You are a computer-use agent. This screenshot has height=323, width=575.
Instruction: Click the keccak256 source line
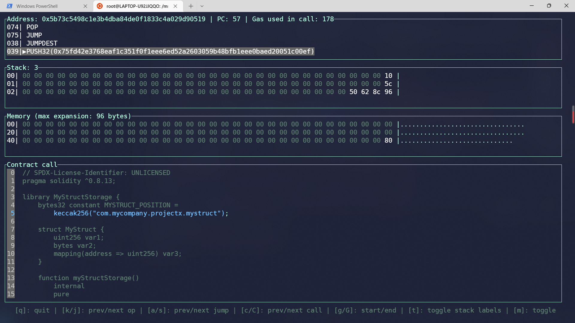141,213
